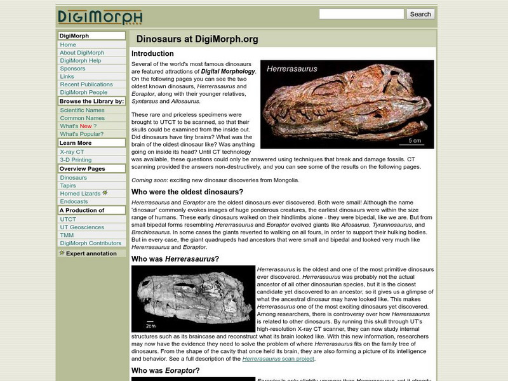The height and width of the screenshot is (381, 508).
Task: Visit the UTCT link
Action: click(68, 219)
